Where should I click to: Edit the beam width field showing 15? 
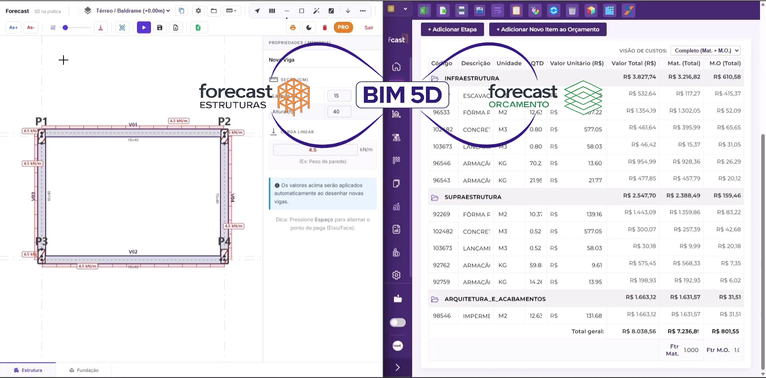(339, 96)
